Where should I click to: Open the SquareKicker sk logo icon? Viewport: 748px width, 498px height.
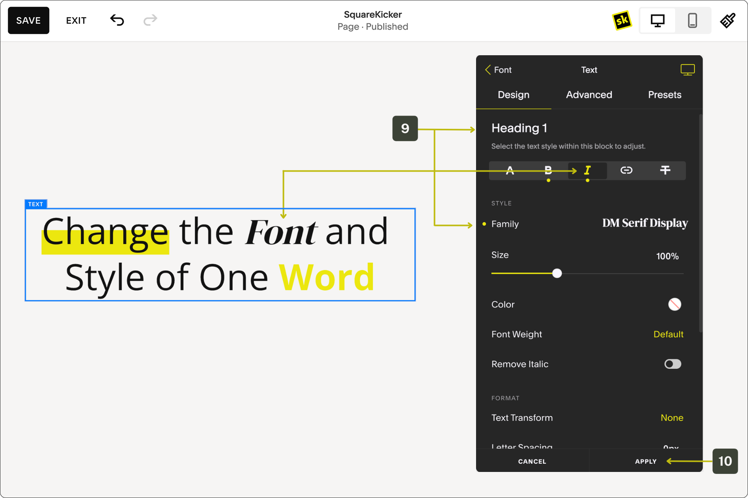coord(622,20)
